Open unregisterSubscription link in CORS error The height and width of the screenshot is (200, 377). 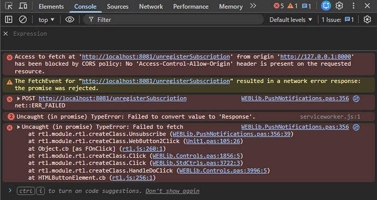(156, 57)
